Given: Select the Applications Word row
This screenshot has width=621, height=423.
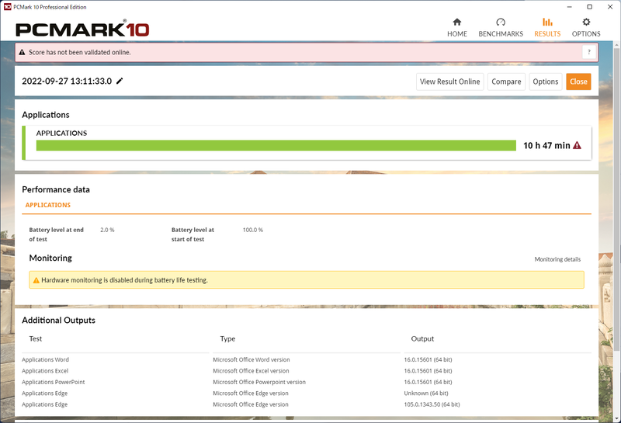Looking at the screenshot, I should click(307, 359).
